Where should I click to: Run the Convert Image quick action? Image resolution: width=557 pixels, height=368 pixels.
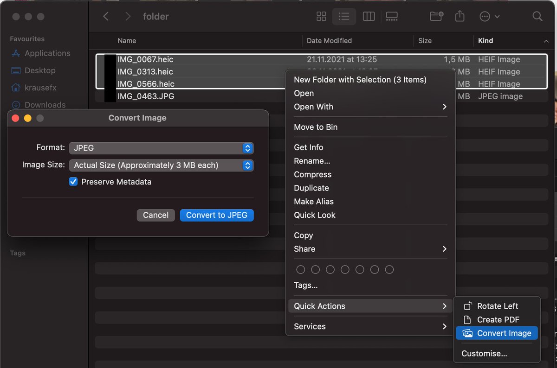(500, 333)
